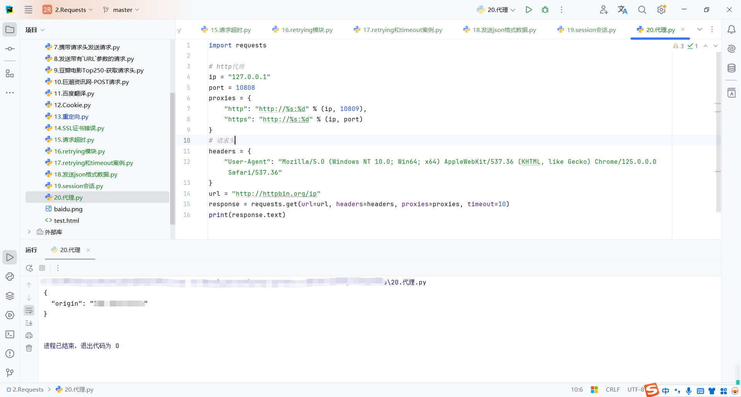The image size is (741, 397).
Task: Open the Services tool window
Action: tap(10, 315)
